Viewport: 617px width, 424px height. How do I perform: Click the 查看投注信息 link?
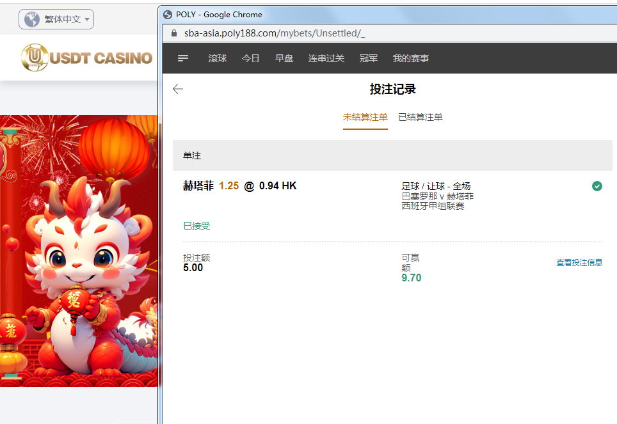click(x=579, y=262)
